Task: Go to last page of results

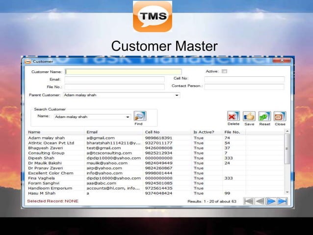Action: pos(282,201)
